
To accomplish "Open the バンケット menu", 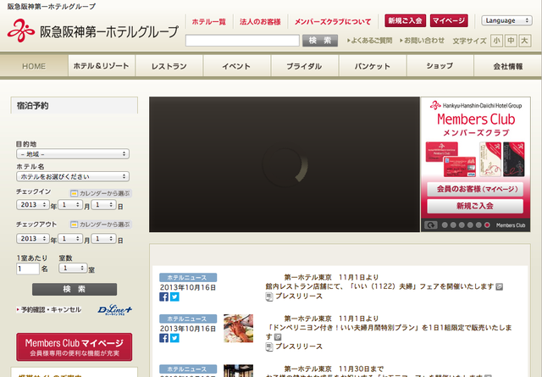I will 373,66.
